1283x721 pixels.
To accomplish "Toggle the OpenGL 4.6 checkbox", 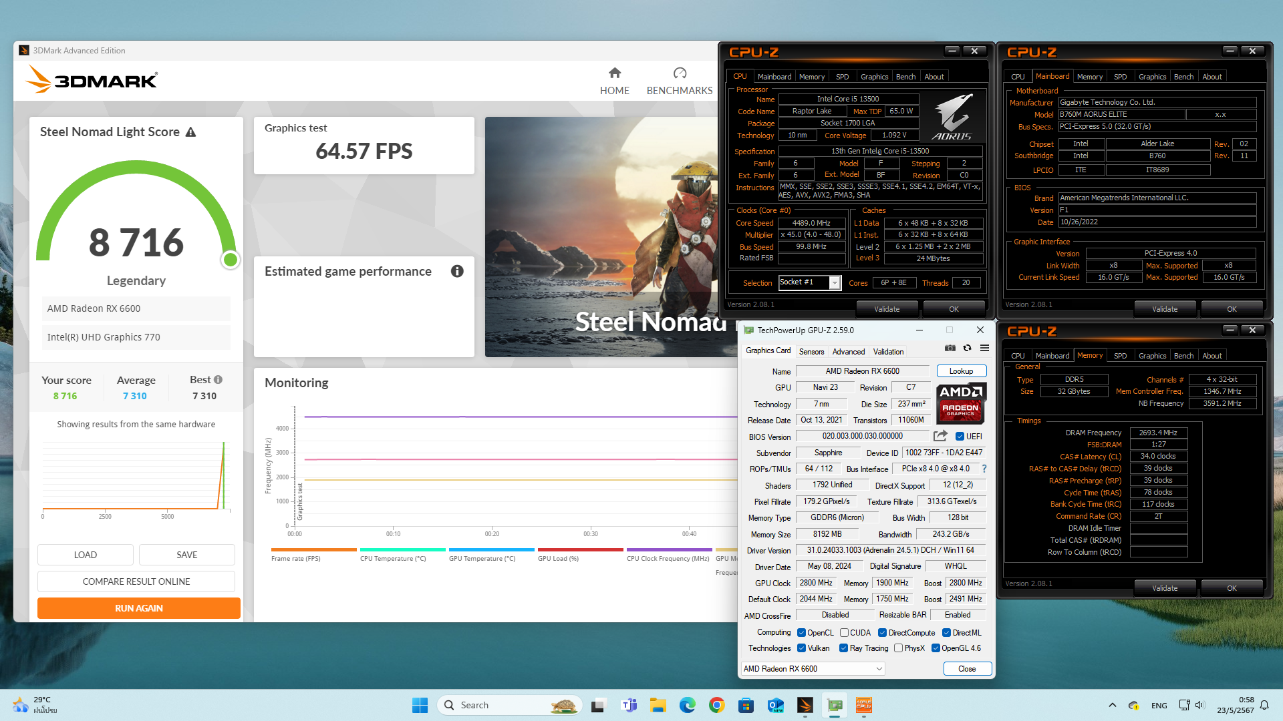I will (936, 648).
